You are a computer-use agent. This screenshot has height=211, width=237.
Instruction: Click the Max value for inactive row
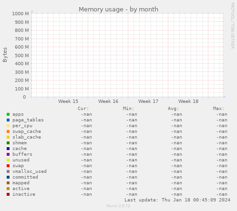[x=222, y=194]
